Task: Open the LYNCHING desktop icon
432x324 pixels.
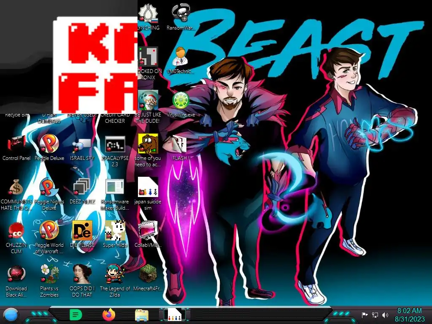Action: (148, 13)
